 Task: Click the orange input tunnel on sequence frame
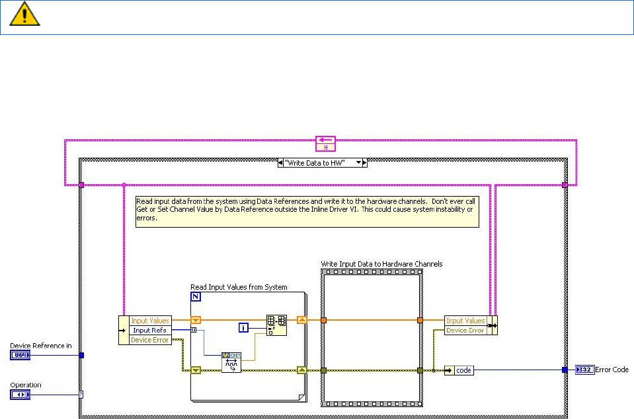point(323,320)
